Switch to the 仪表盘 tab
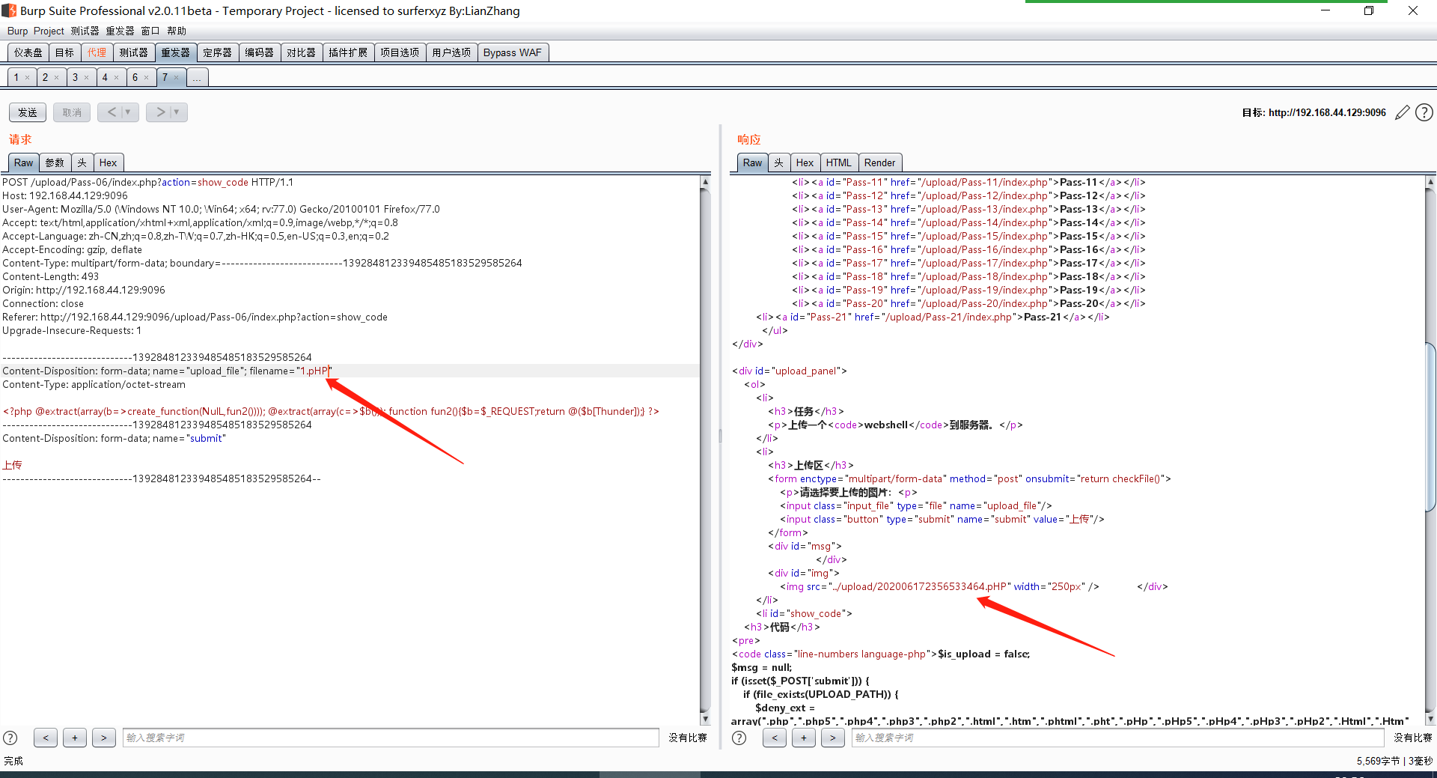This screenshot has height=778, width=1437. [28, 52]
